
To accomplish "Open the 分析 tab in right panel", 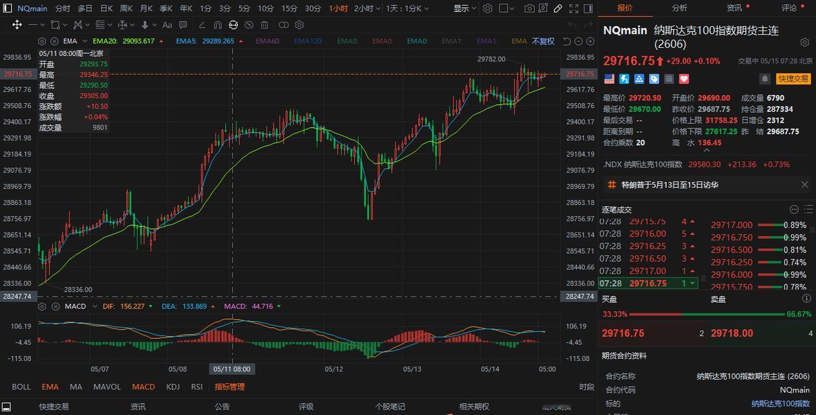I will click(x=680, y=8).
